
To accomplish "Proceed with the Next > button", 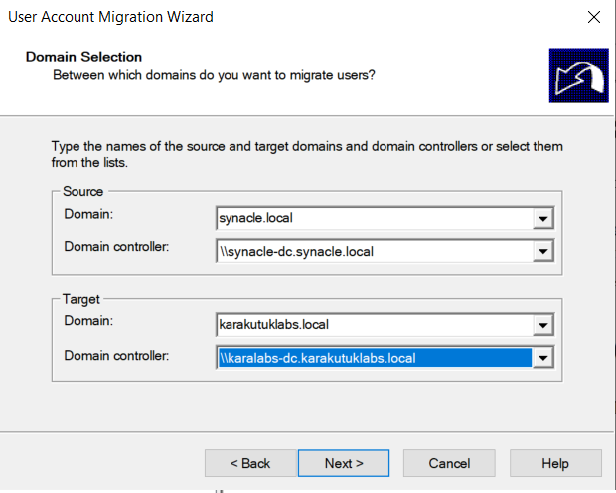I will (344, 463).
